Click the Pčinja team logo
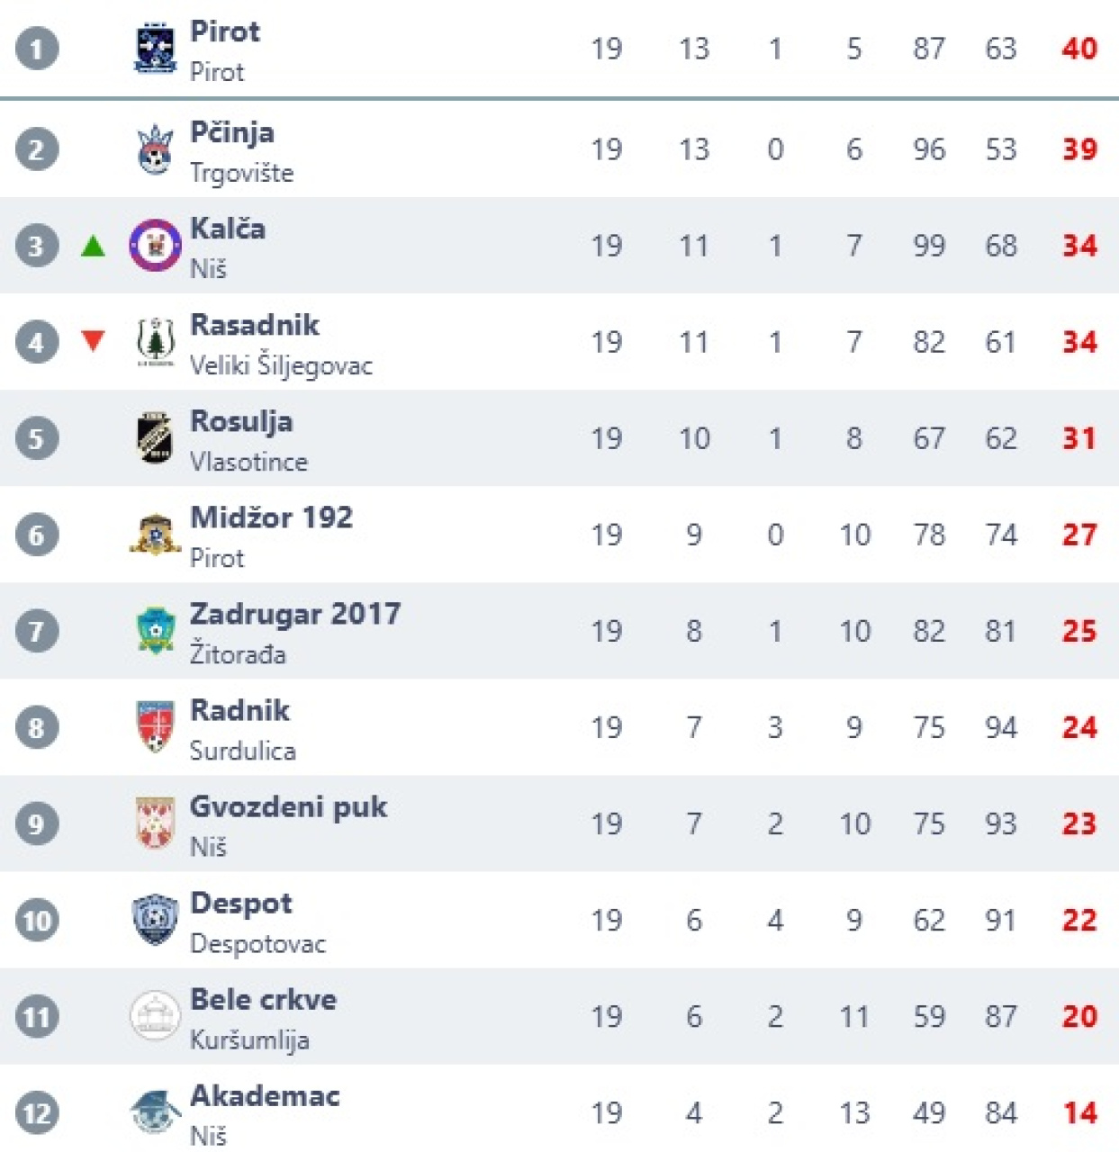 (155, 149)
